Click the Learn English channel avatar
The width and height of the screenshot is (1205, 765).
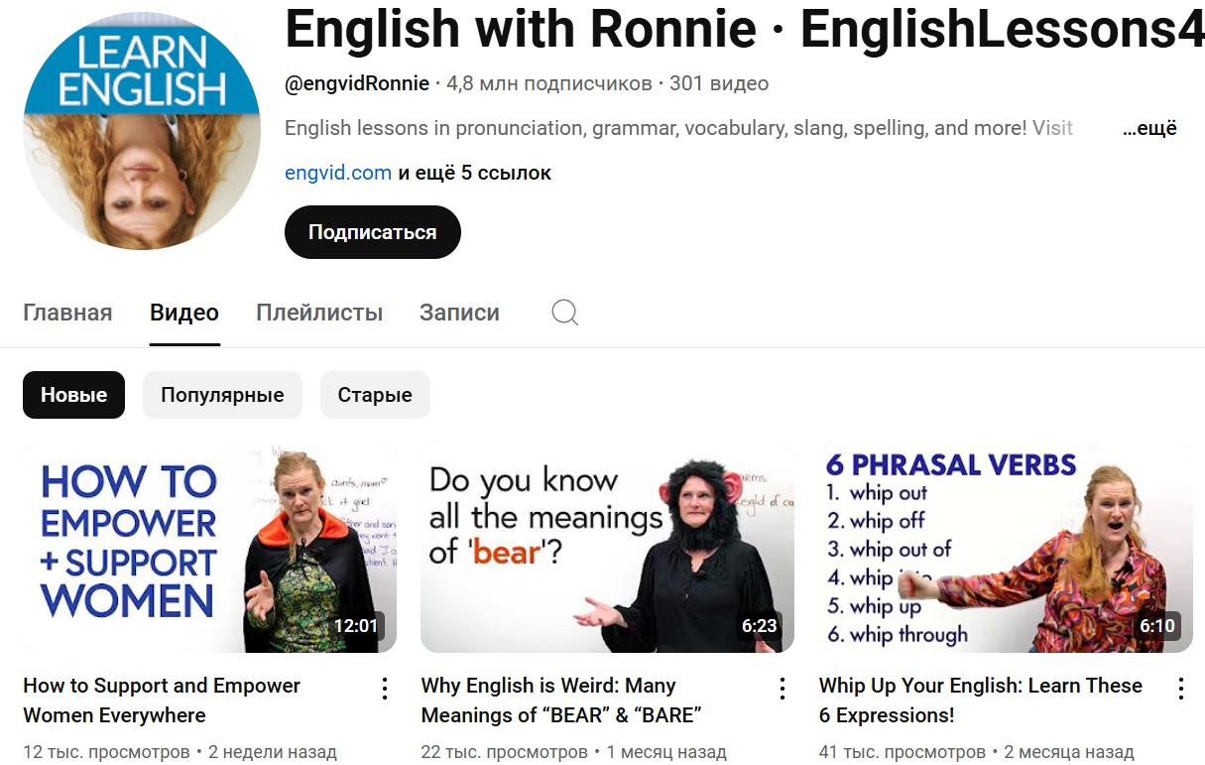[x=142, y=130]
